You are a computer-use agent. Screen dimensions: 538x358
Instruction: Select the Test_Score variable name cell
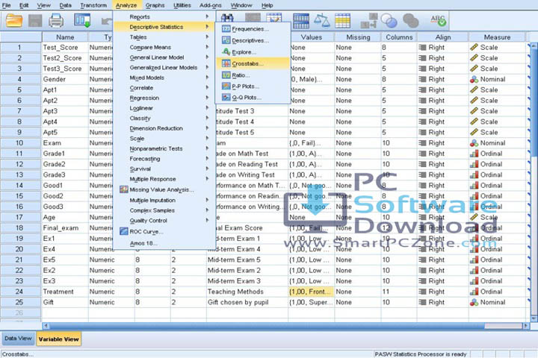(64, 47)
